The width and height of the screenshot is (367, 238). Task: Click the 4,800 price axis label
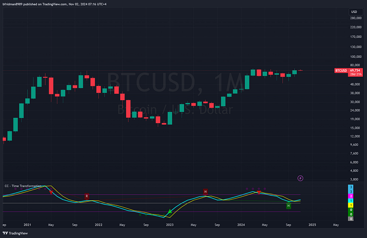355,171
